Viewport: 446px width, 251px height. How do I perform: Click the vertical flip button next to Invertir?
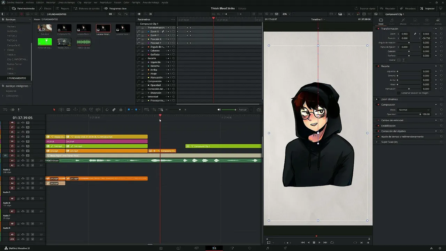coord(404,60)
